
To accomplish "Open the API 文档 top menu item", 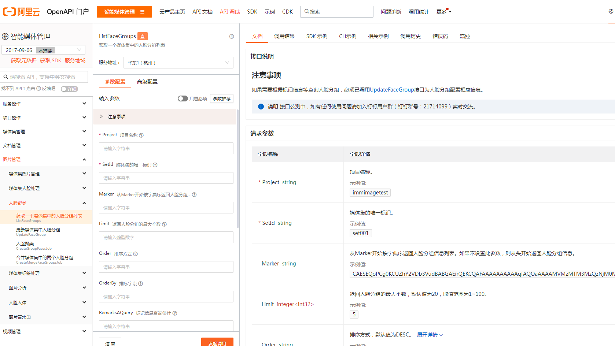I will tap(202, 12).
